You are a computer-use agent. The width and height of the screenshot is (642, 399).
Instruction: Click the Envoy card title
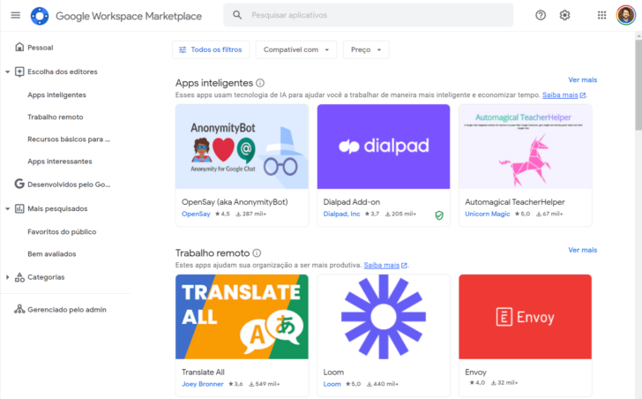pyautogui.click(x=476, y=372)
